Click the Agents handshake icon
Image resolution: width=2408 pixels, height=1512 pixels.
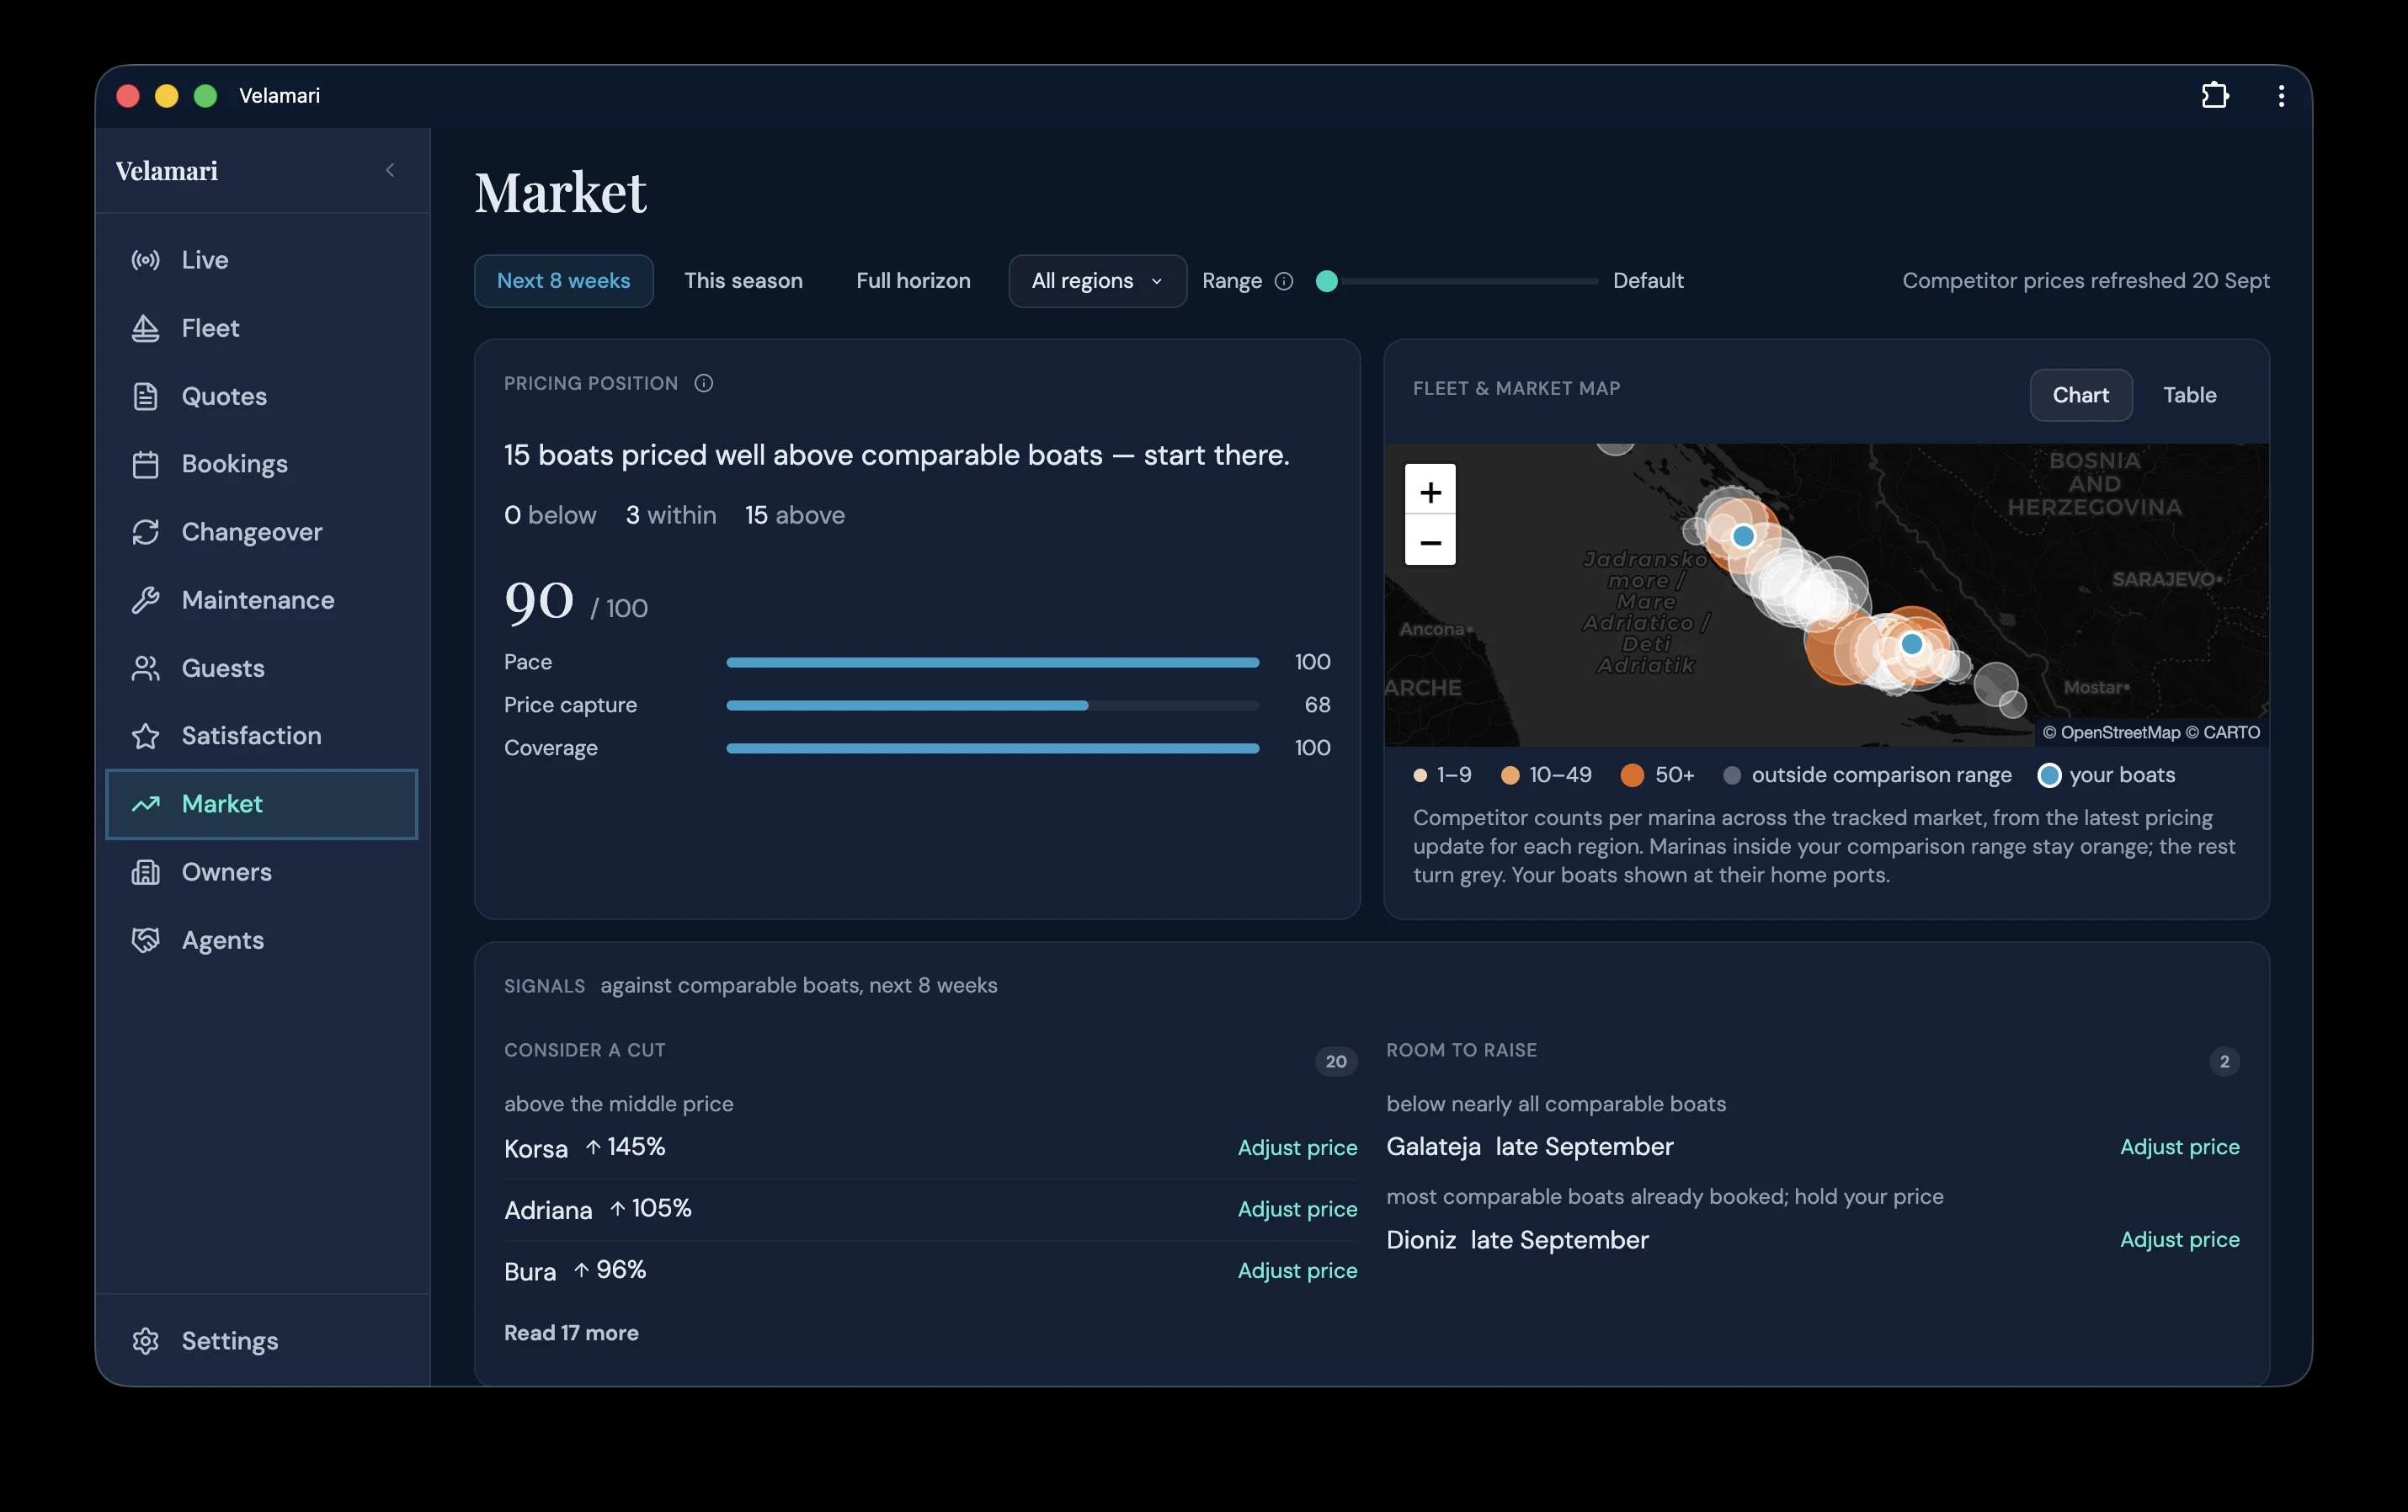(x=146, y=940)
